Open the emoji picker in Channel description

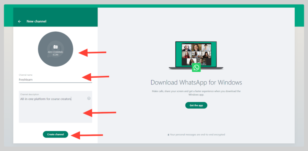pyautogui.click(x=89, y=99)
